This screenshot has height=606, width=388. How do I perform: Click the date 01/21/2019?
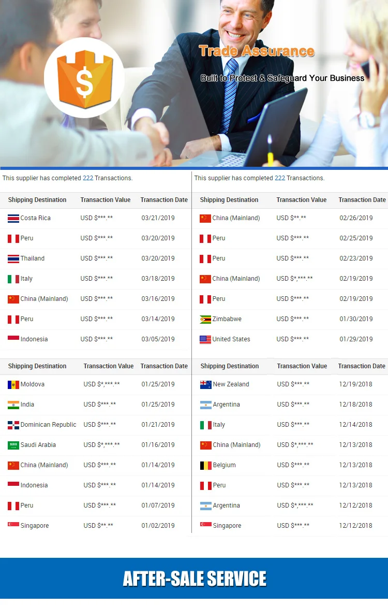pos(158,424)
